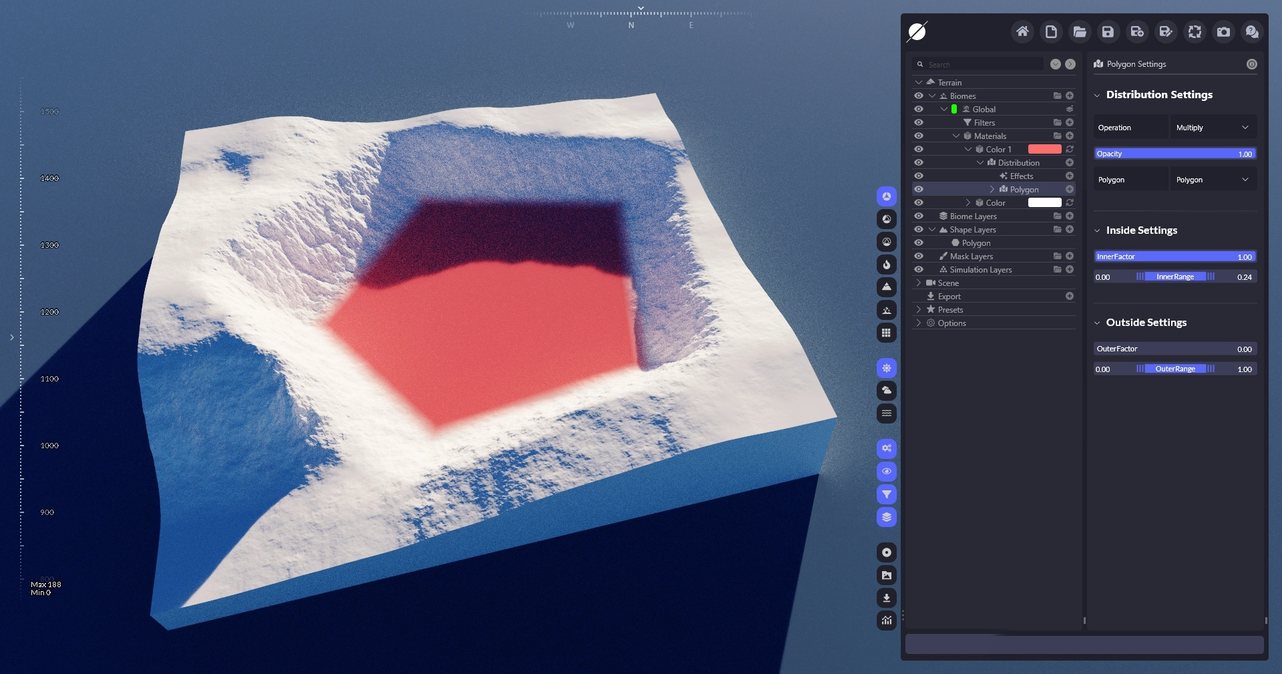Image resolution: width=1282 pixels, height=674 pixels.
Task: Save project using floppy disk icon
Action: click(1108, 32)
